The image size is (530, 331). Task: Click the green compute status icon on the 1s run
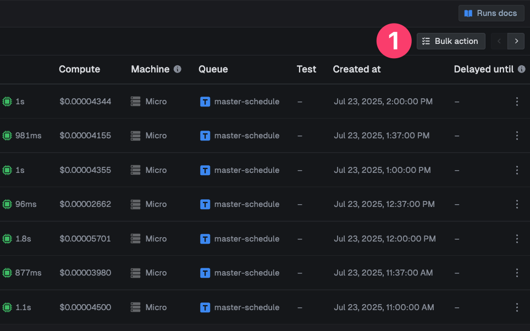tap(7, 102)
